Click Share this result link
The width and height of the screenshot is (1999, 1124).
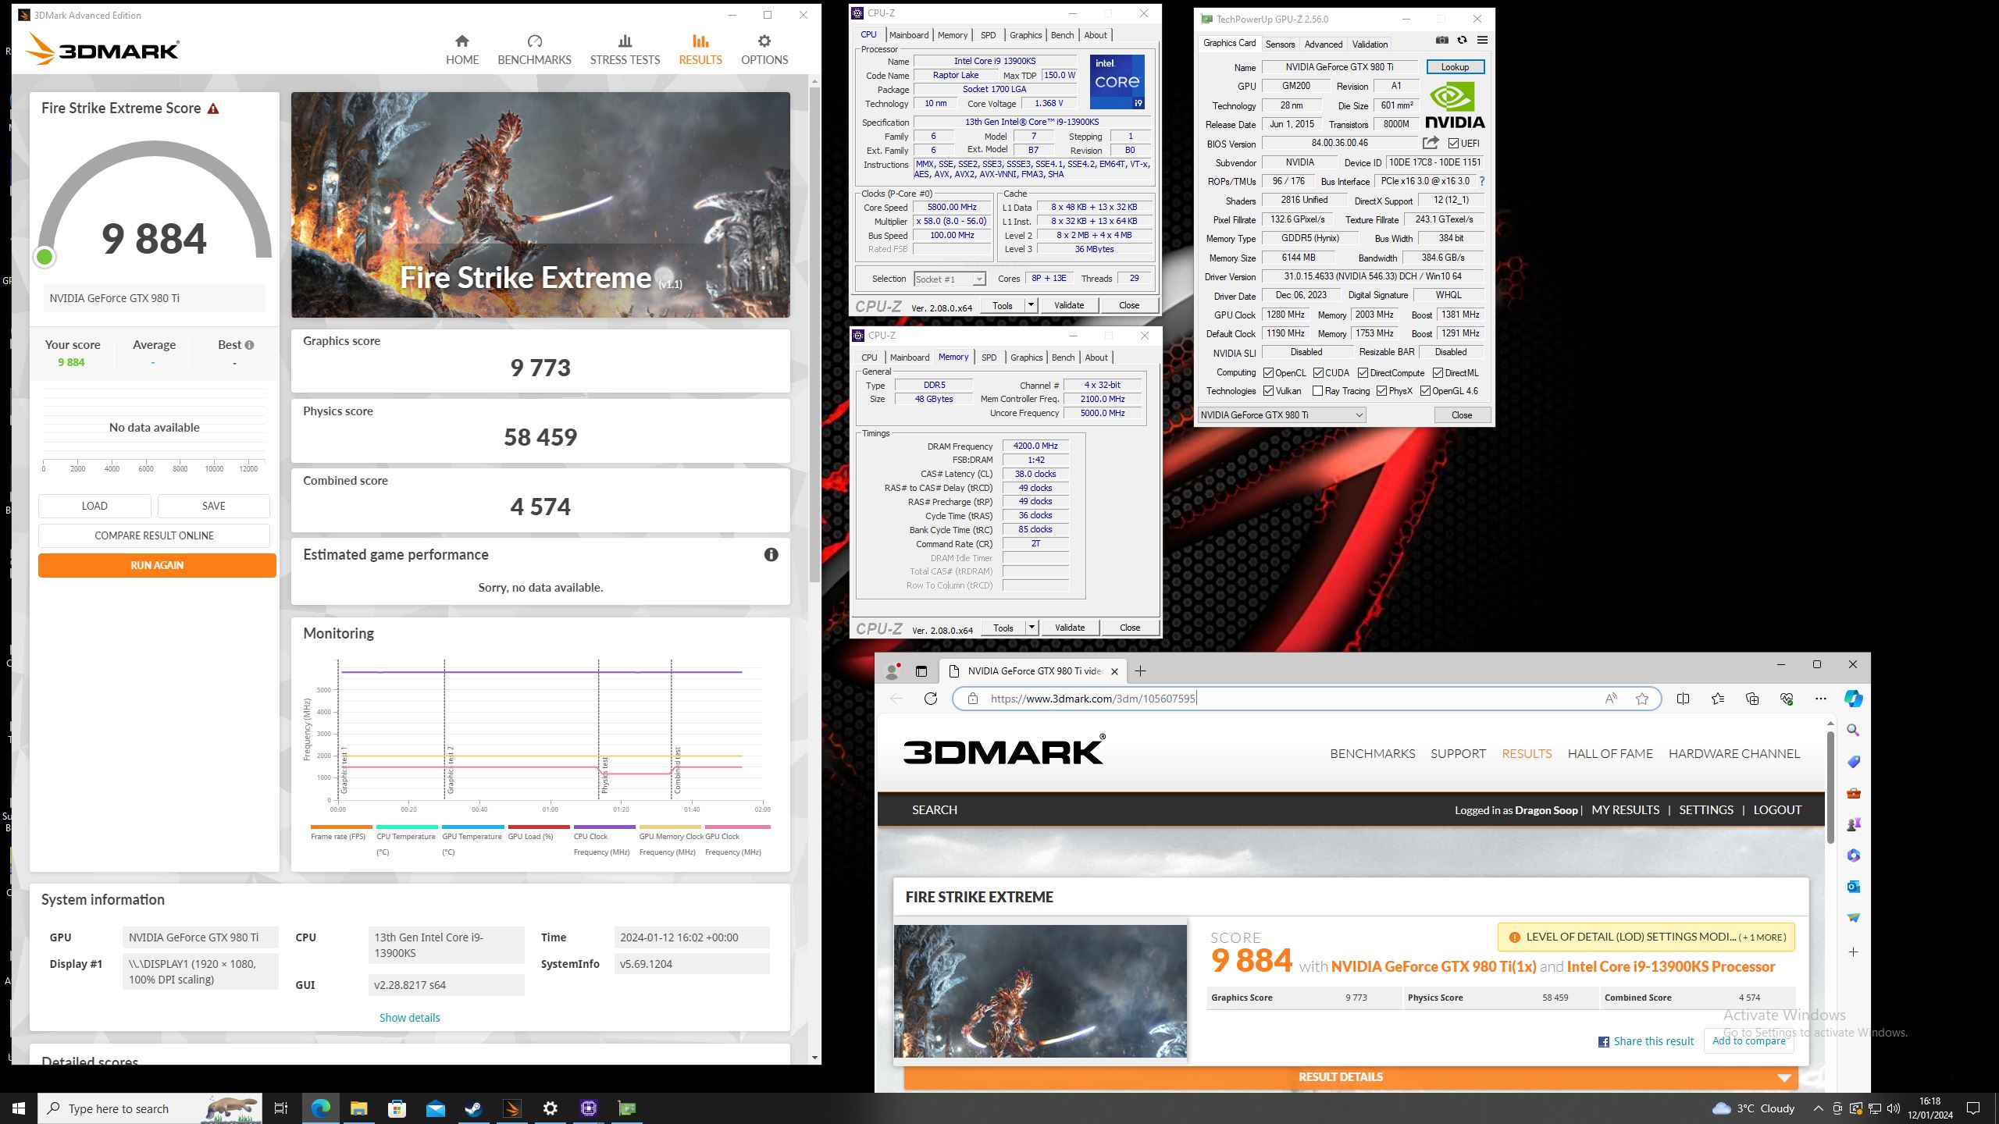click(x=1646, y=1041)
